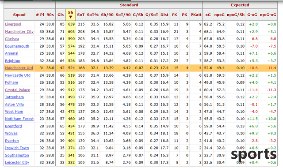Click the Sh sort arrow indicator

[x=71, y=17]
